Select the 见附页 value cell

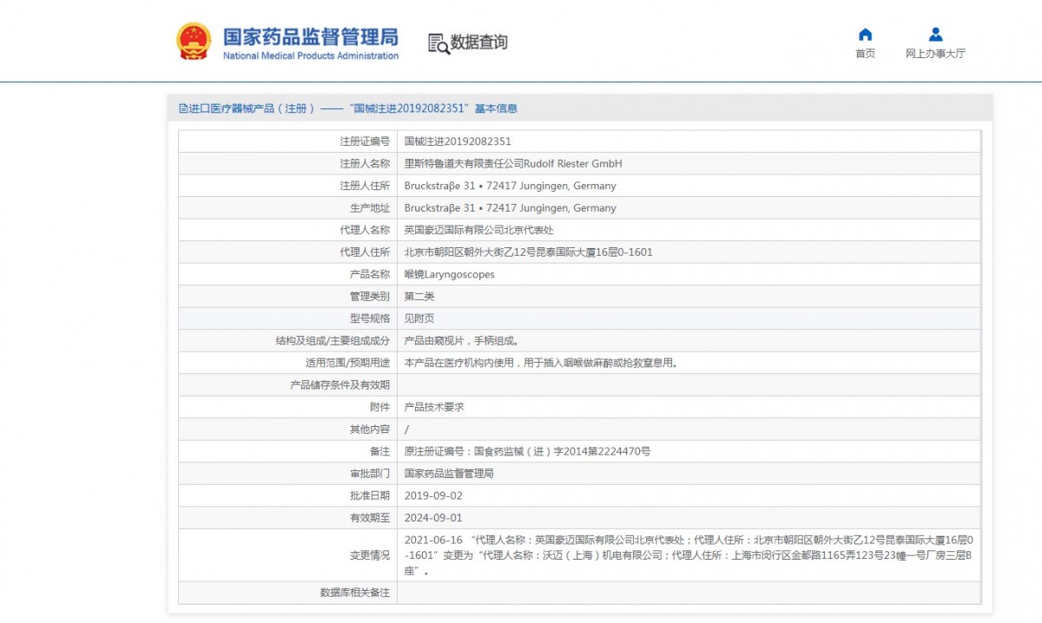[689, 318]
